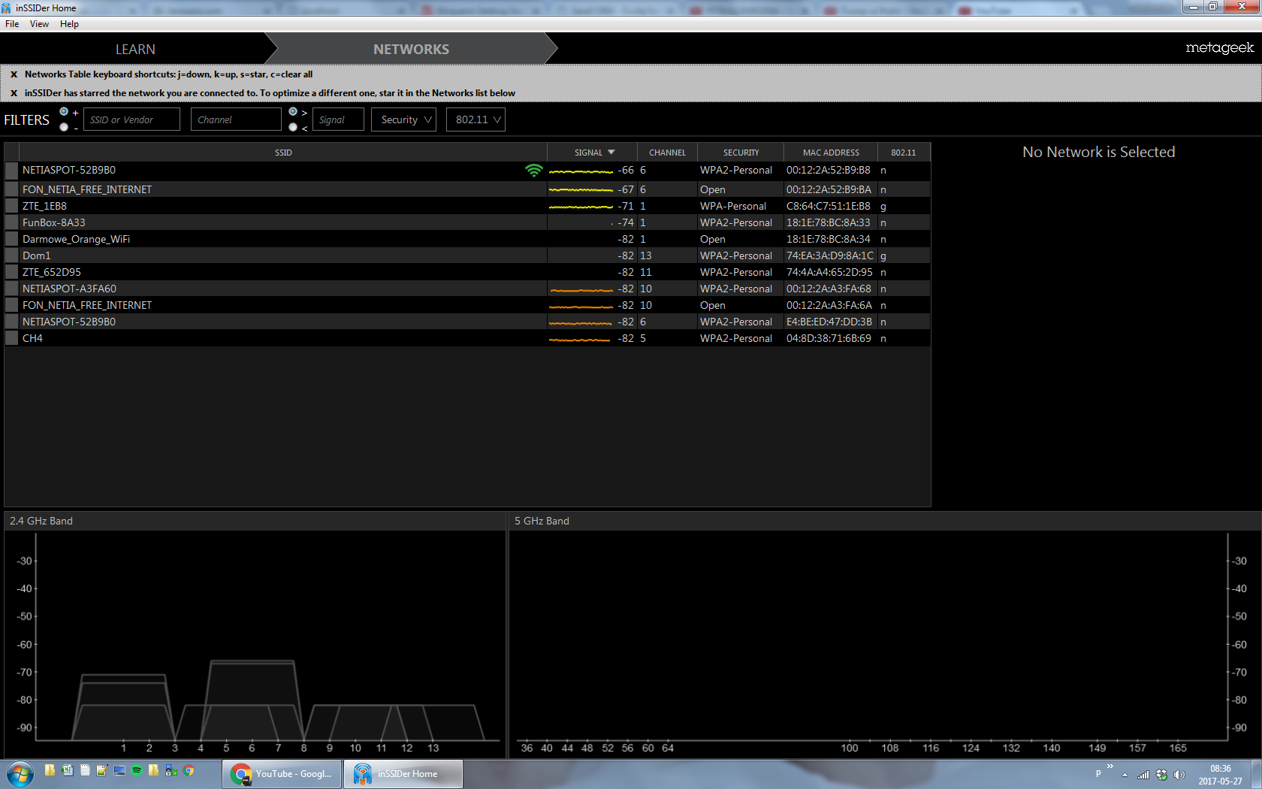The height and width of the screenshot is (789, 1262).
Task: Select the include (+) filter radio button
Action: 64,112
